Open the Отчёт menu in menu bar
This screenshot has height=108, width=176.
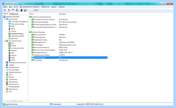point(16,7)
